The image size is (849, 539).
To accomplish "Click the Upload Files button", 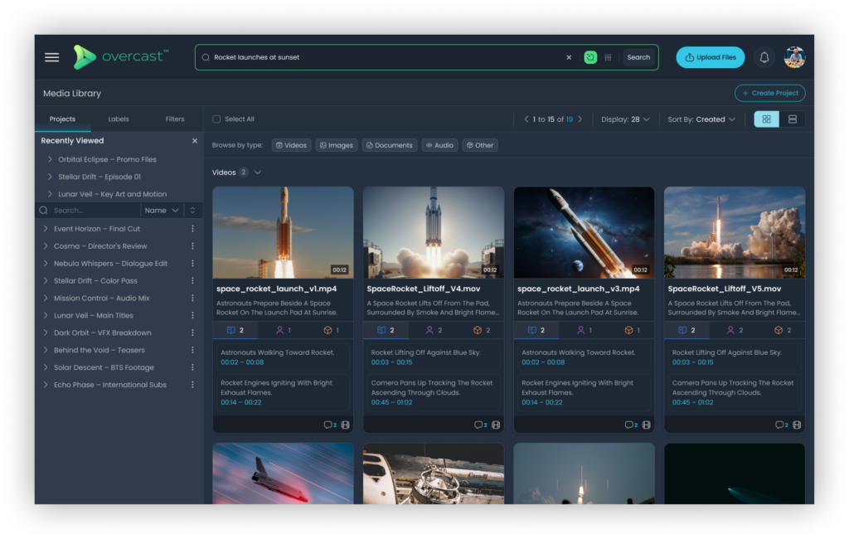I will pyautogui.click(x=711, y=57).
